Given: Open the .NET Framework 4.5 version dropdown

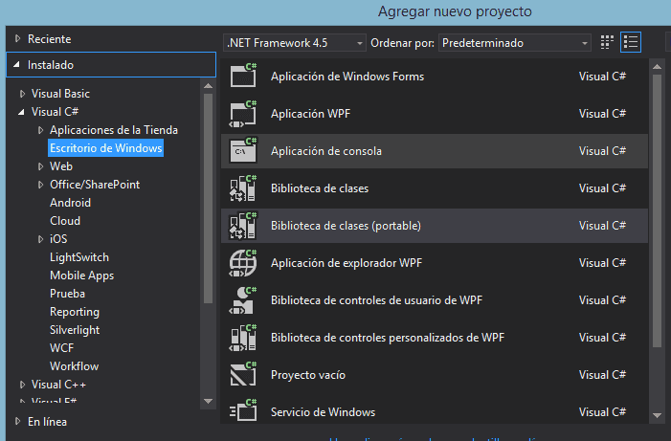Looking at the screenshot, I should tap(295, 43).
